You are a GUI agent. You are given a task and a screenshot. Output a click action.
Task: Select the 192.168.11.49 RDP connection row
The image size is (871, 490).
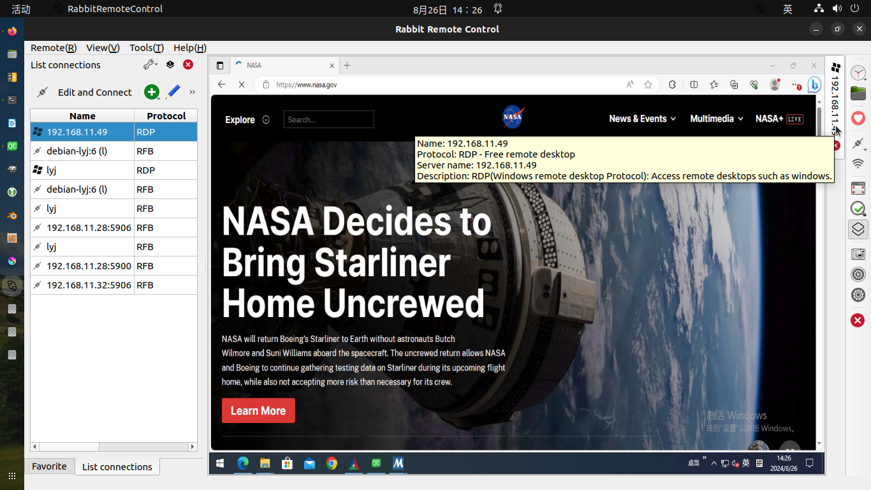tap(114, 132)
